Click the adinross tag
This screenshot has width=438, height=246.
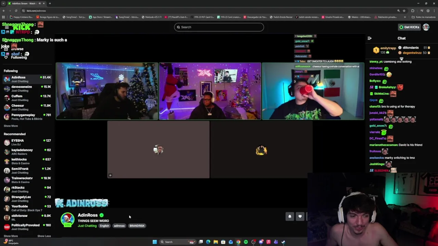(x=119, y=226)
